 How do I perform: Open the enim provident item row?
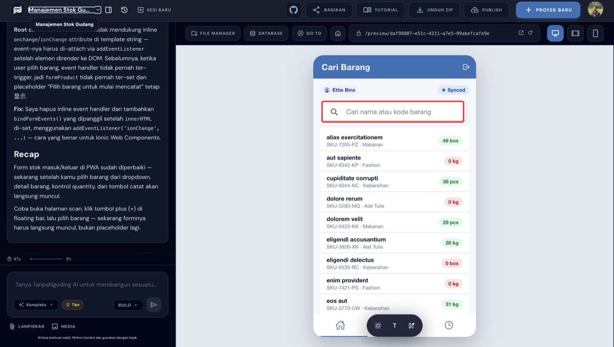(x=394, y=284)
